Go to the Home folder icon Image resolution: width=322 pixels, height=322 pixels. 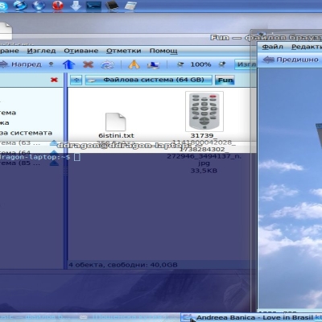[134, 64]
